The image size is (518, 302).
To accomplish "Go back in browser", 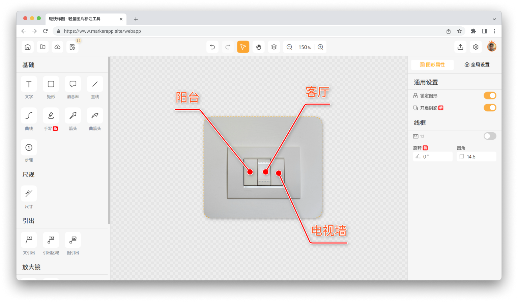I will (x=24, y=31).
